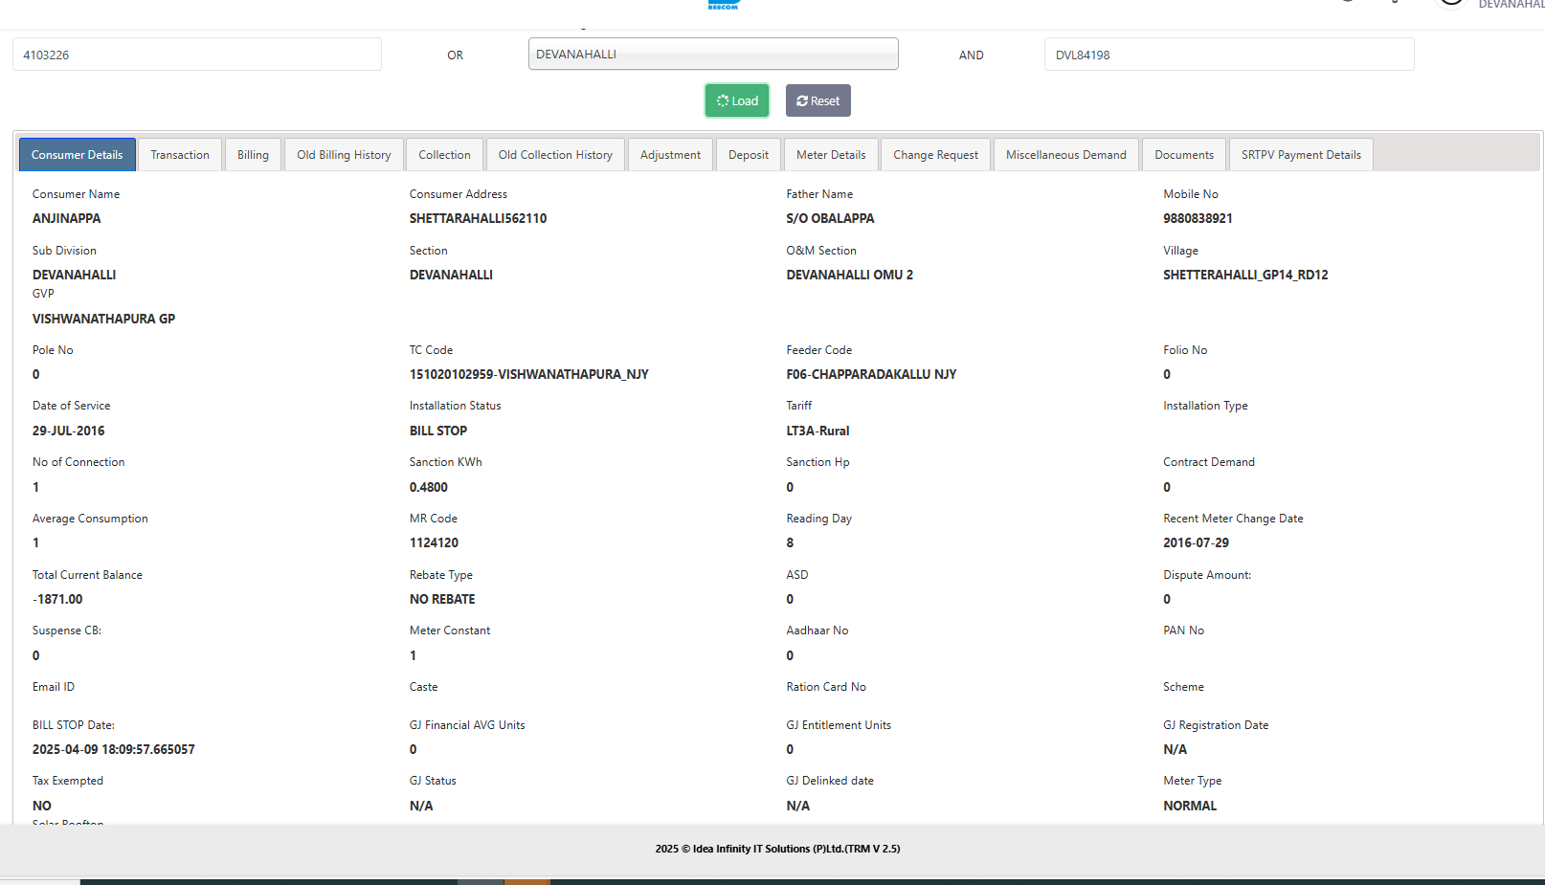Open the Deposit tab
Image resolution: width=1545 pixels, height=885 pixels.
pyautogui.click(x=749, y=155)
